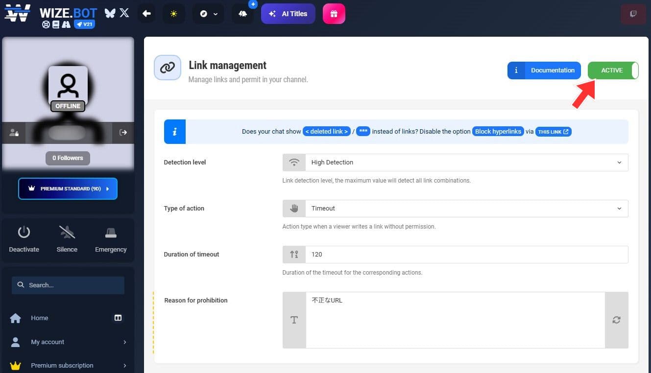Viewport: 651px width, 373px height.
Task: Click the Twitch icon at top right
Action: click(x=633, y=14)
